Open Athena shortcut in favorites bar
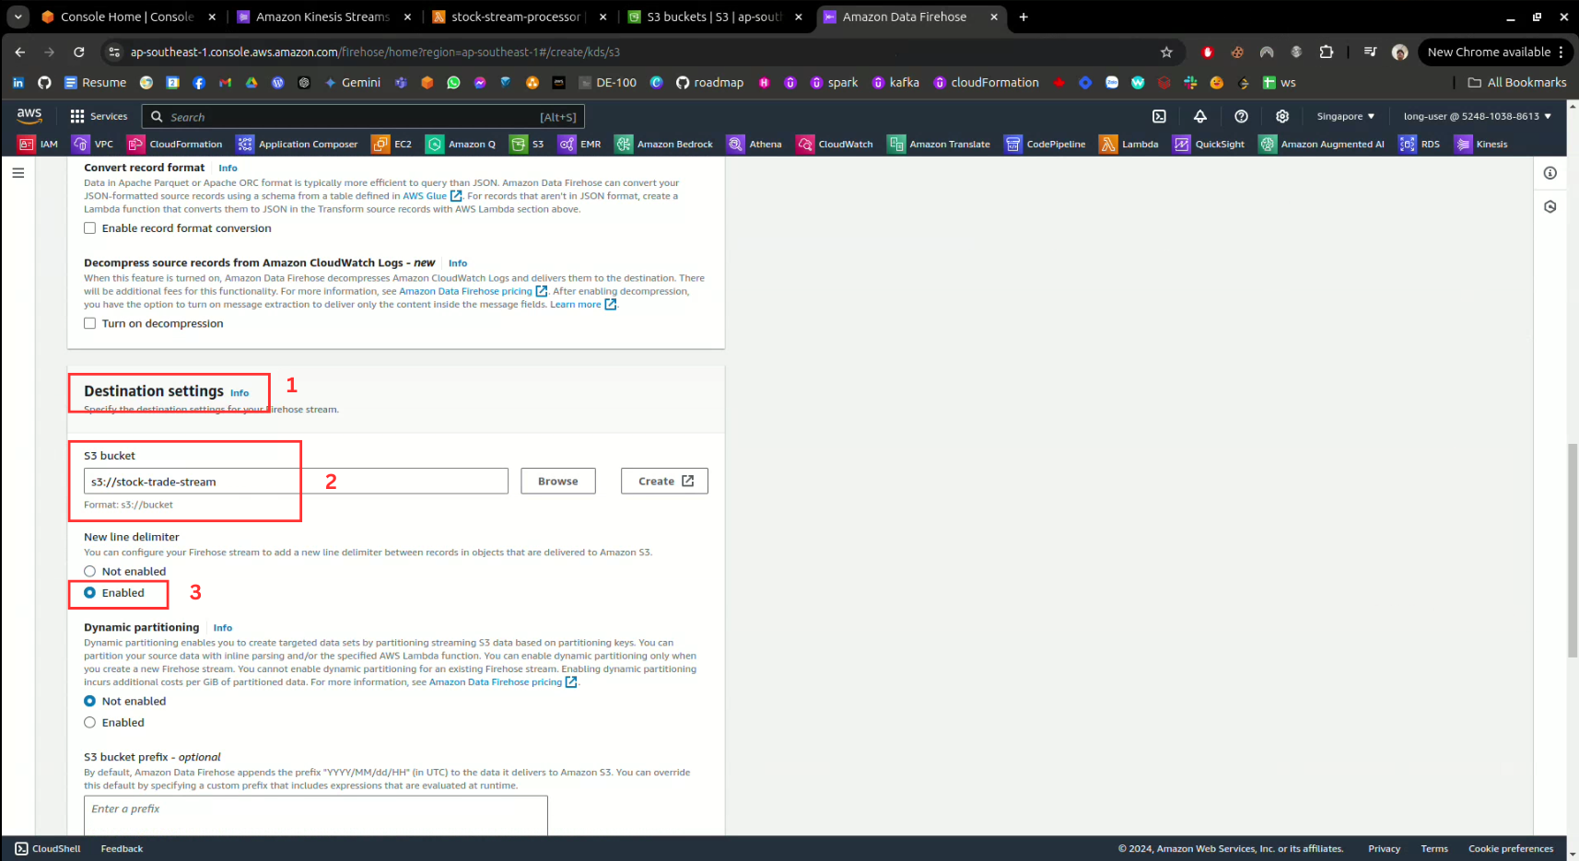 [754, 144]
